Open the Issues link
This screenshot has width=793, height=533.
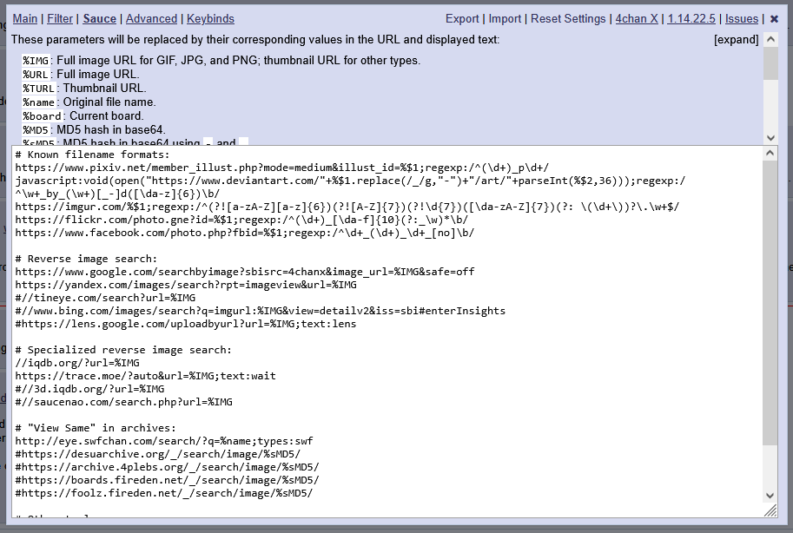pyautogui.click(x=742, y=19)
